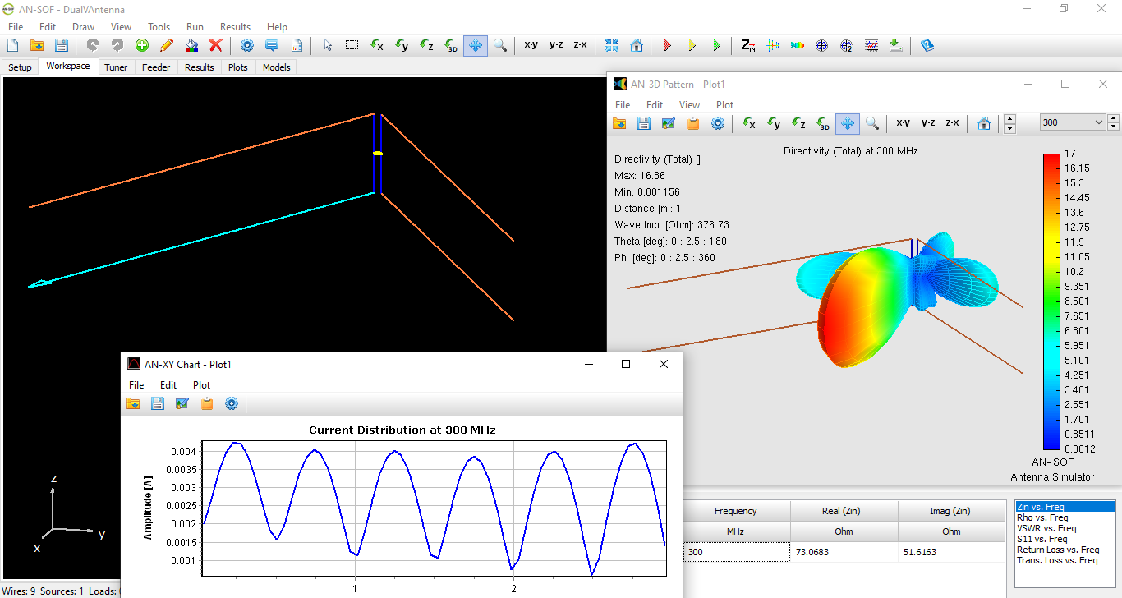Click the four blue arrows fit icon
The width and height of the screenshot is (1122, 598).
(612, 46)
